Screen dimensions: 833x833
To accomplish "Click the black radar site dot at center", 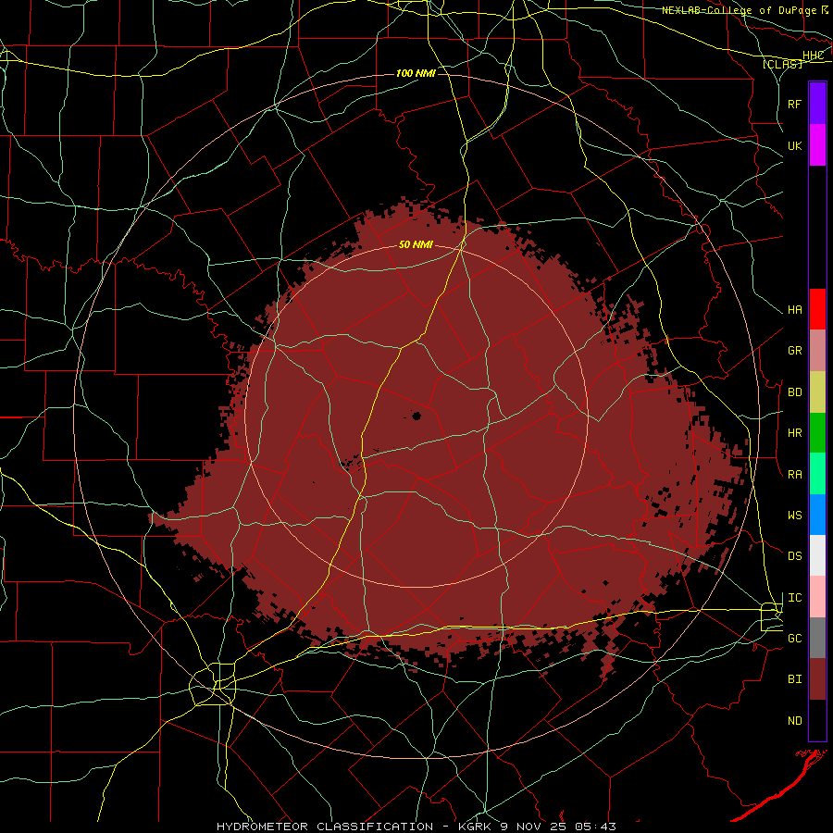I will [x=416, y=416].
